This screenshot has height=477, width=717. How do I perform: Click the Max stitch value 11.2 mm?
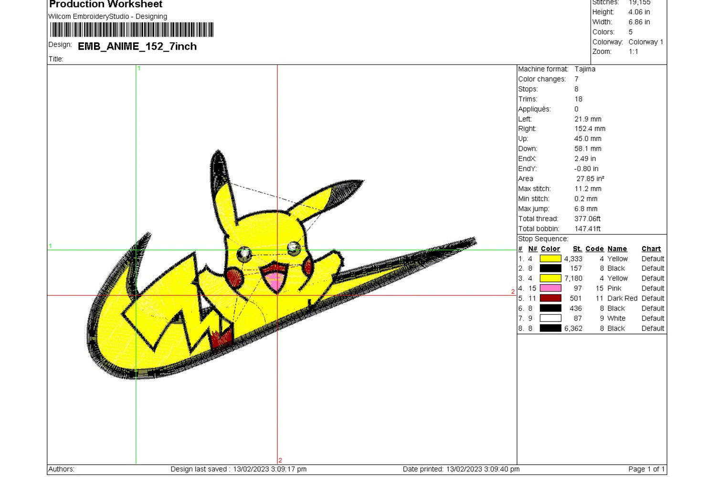[x=588, y=189]
